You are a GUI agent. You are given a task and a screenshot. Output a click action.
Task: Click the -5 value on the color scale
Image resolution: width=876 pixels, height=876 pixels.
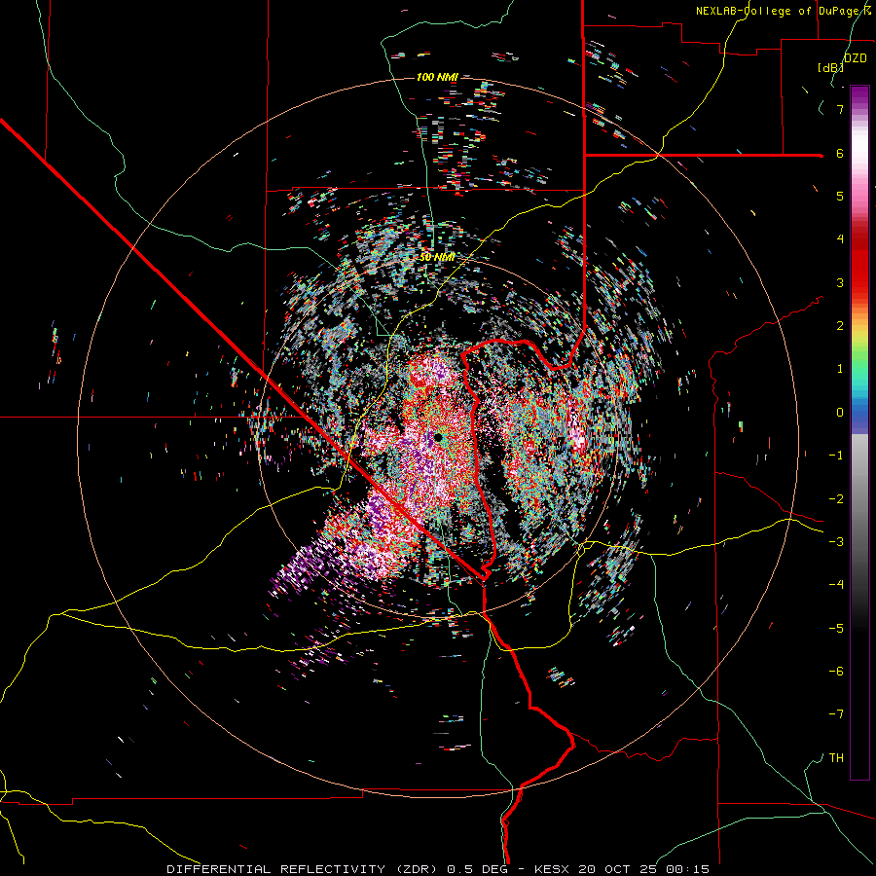(836, 628)
